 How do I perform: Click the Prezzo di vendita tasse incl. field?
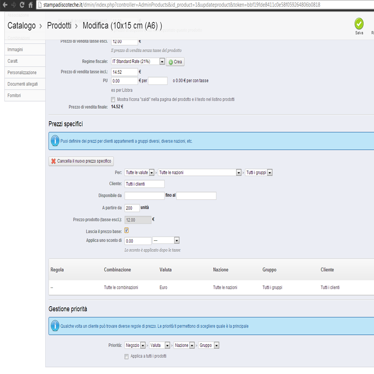(124, 72)
